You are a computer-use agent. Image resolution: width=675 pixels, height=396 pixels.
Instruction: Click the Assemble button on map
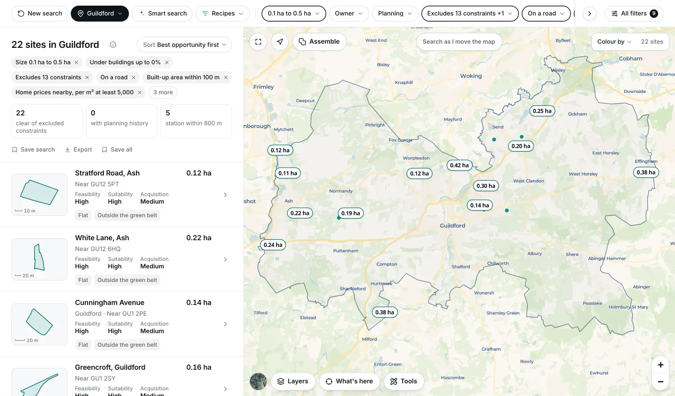click(320, 42)
